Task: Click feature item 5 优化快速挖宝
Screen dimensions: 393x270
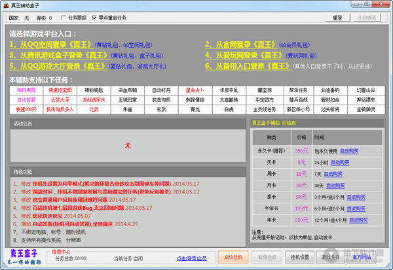Action: (52, 216)
